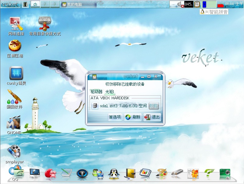Click the 845 memory monitor in tray
This screenshot has height=184, width=244.
coord(189,4)
